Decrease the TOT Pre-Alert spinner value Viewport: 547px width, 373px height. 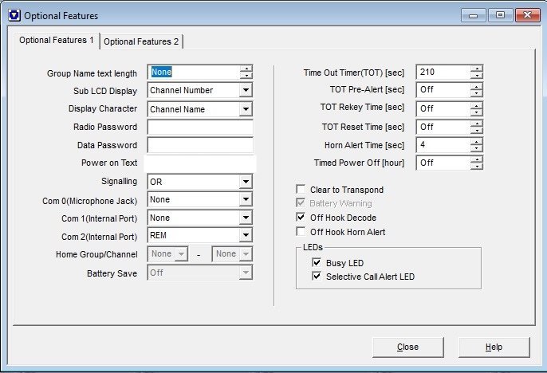pos(476,94)
